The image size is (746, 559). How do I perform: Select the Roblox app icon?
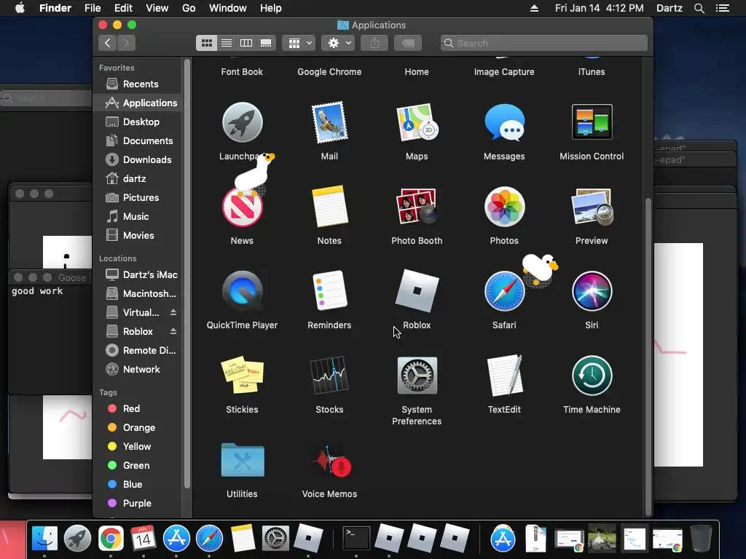[417, 291]
